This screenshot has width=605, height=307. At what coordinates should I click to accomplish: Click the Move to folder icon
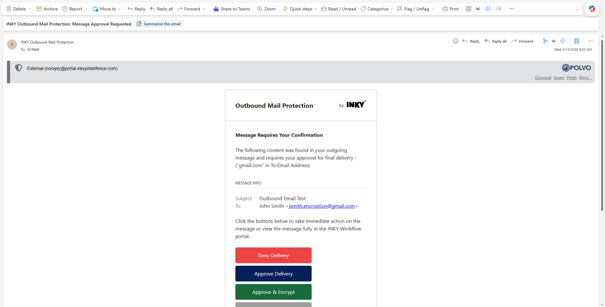pos(95,9)
